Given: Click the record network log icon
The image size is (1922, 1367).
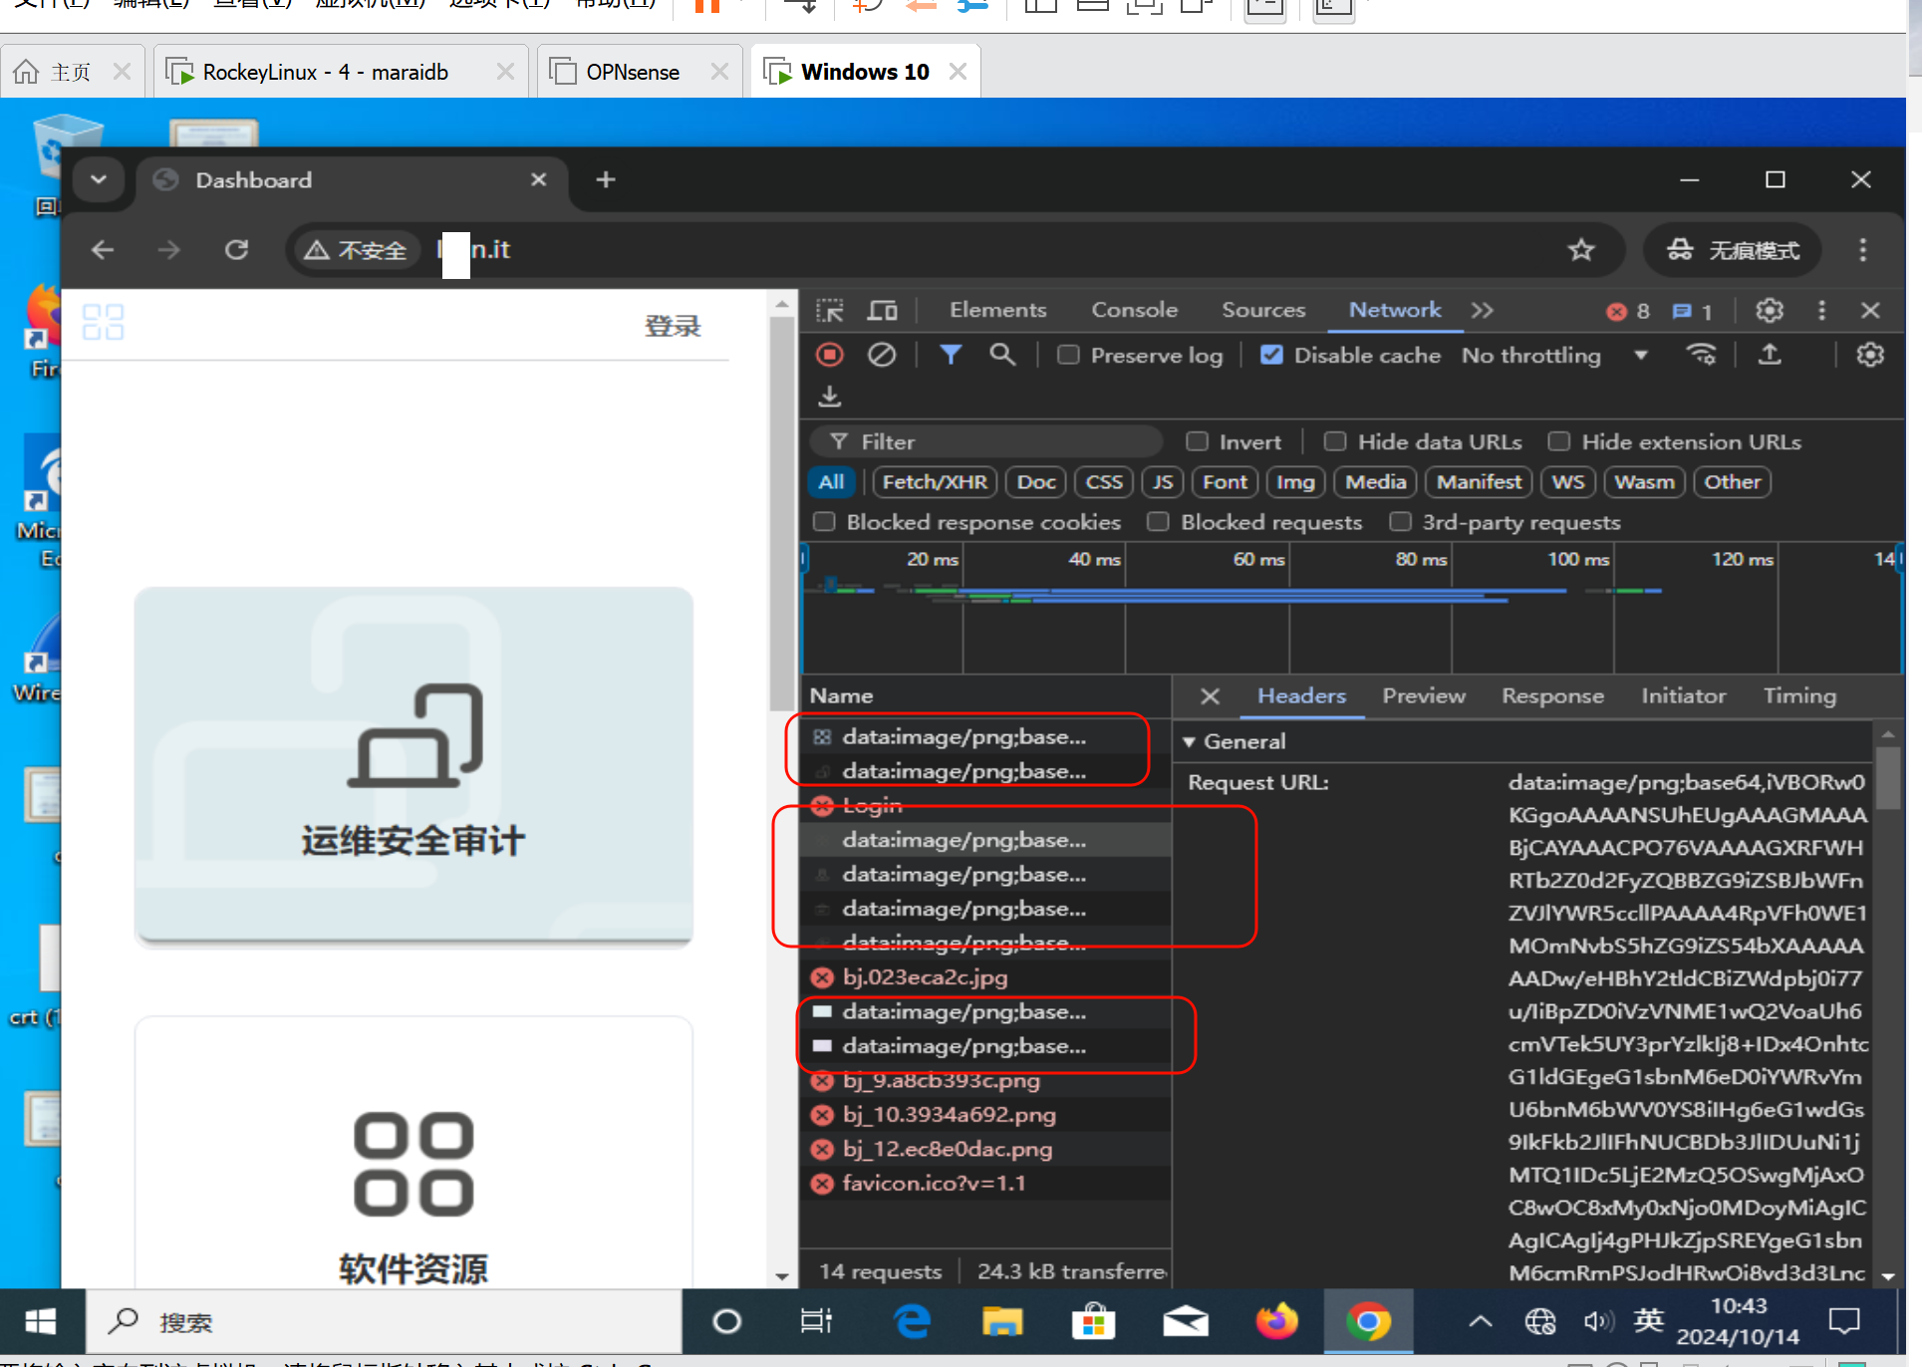Looking at the screenshot, I should click(x=829, y=355).
